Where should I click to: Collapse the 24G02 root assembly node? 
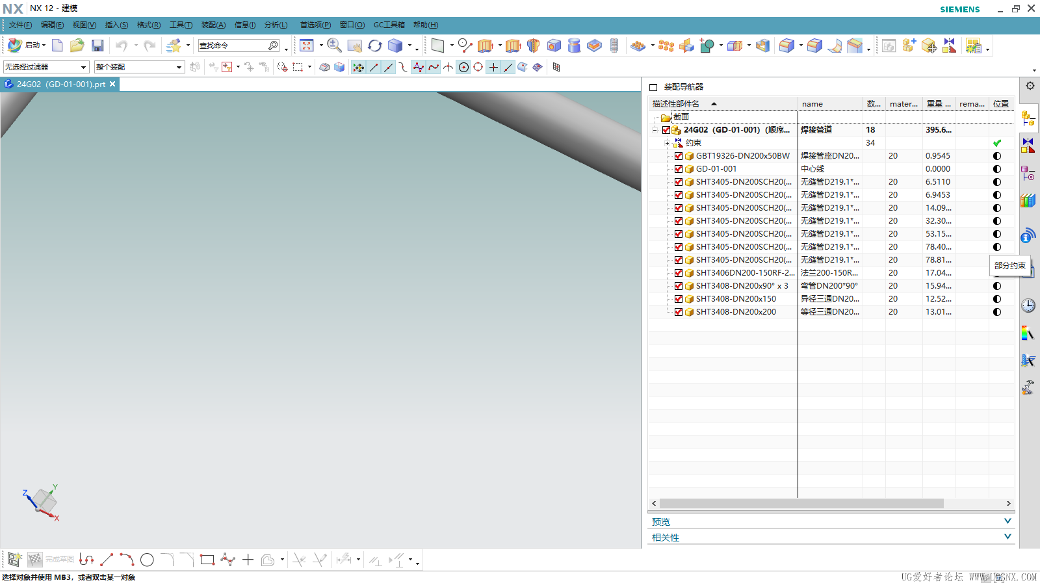[x=655, y=130]
